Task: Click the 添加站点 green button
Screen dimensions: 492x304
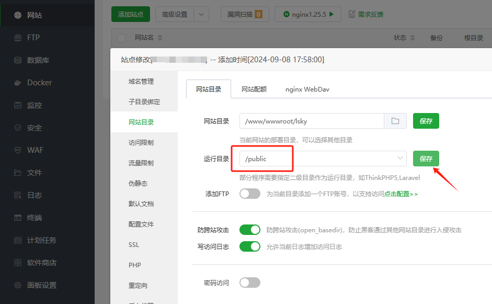Action: [131, 15]
